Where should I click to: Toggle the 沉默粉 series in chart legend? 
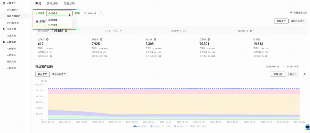[190, 126]
